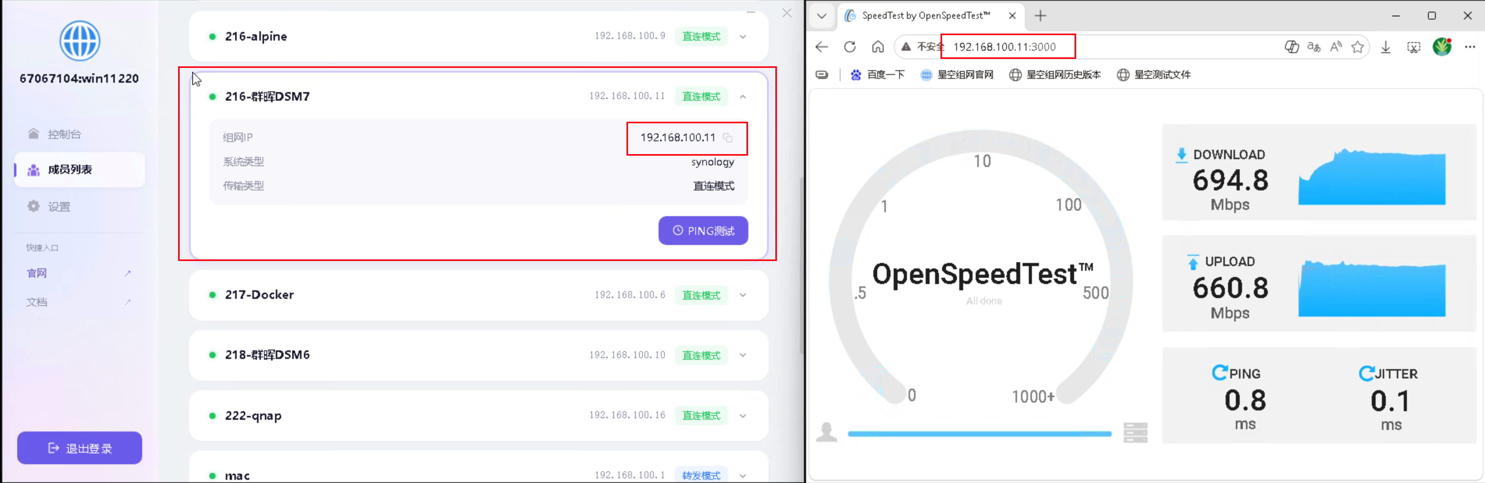Image resolution: width=1485 pixels, height=483 pixels.
Task: Click the upload speed graph
Action: pos(1371,288)
